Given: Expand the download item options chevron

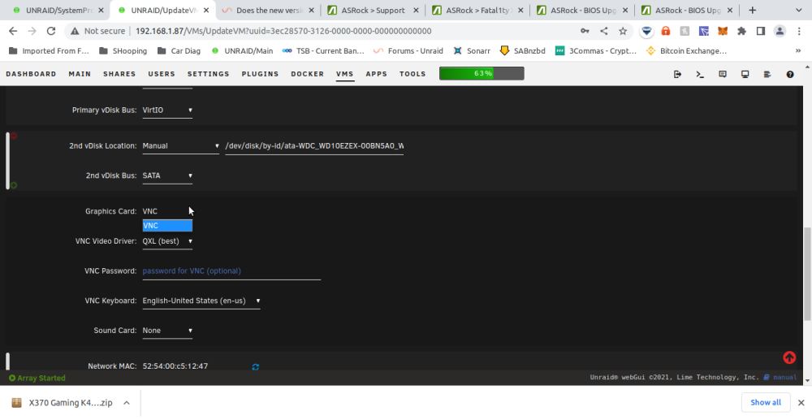Looking at the screenshot, I should click(127, 403).
